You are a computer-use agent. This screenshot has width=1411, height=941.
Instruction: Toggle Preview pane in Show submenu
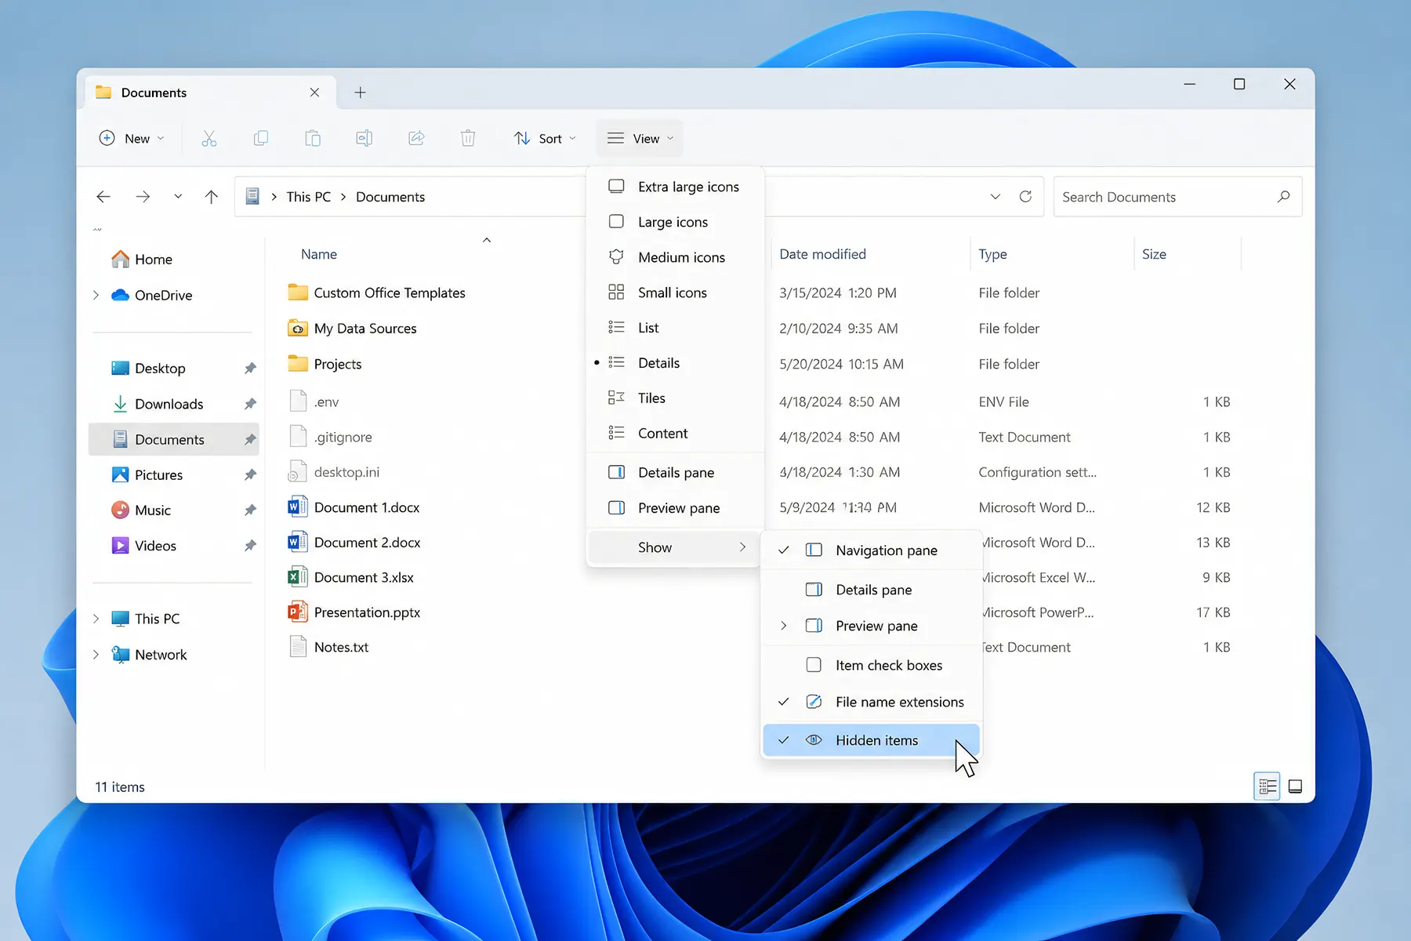click(x=872, y=626)
